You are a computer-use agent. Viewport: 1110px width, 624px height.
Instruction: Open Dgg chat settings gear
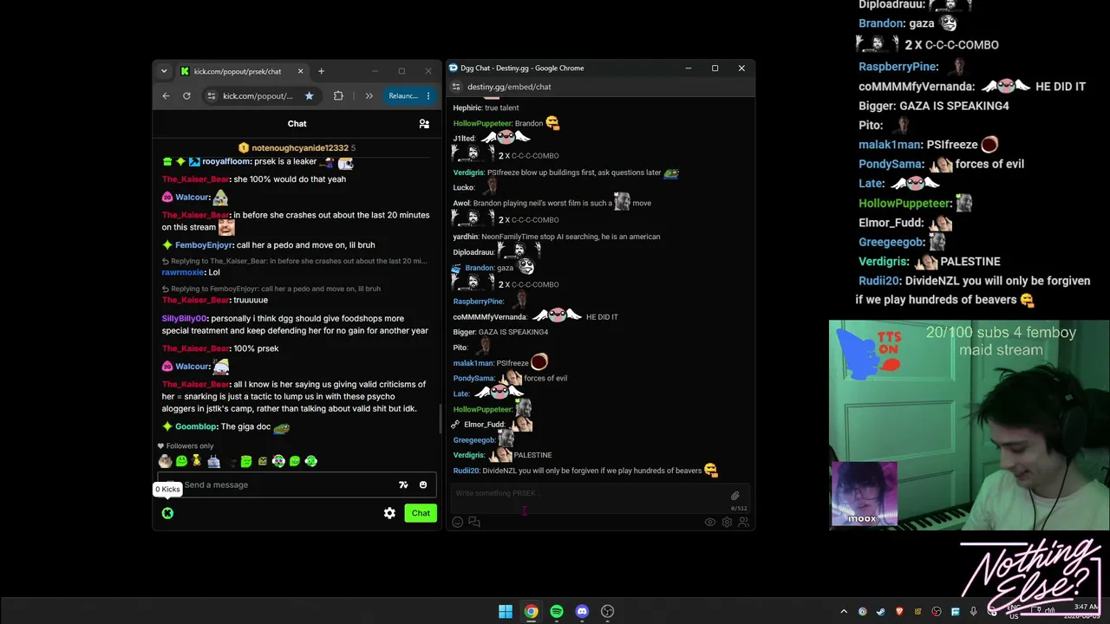pyautogui.click(x=727, y=522)
